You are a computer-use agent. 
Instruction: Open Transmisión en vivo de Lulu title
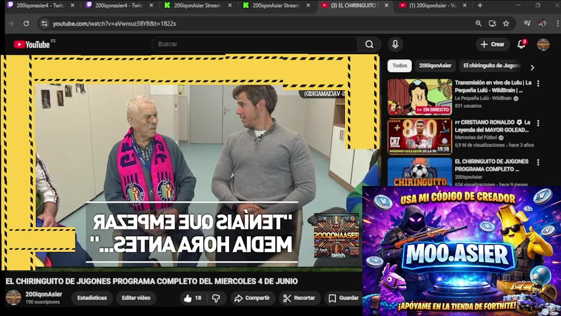tap(493, 86)
